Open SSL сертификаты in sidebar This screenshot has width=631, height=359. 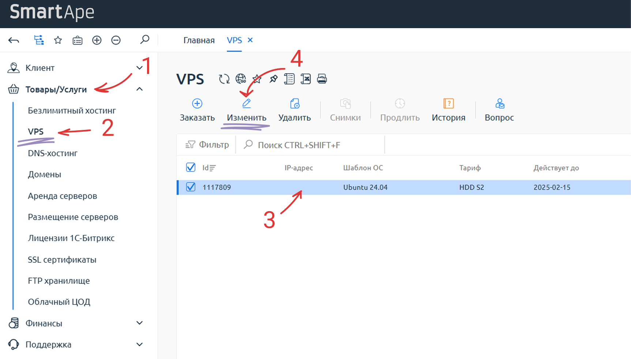point(62,260)
